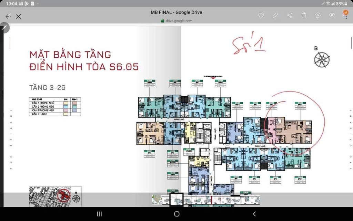Tap the lock icon beside drive.google.com
Image resolution: width=353 pixels, height=221 pixels.
(163, 21)
